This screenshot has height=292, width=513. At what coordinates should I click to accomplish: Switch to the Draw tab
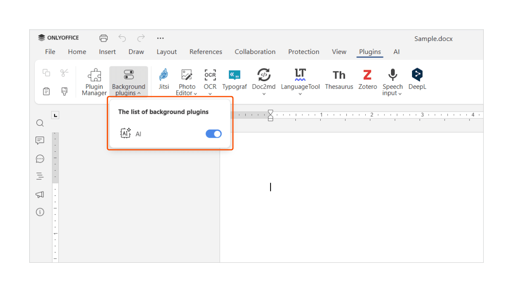click(136, 52)
